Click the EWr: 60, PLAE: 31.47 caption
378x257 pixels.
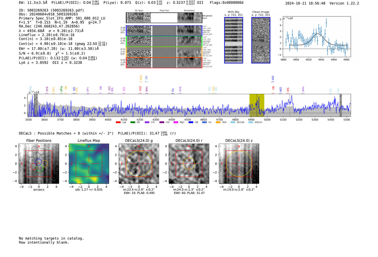click(189, 193)
